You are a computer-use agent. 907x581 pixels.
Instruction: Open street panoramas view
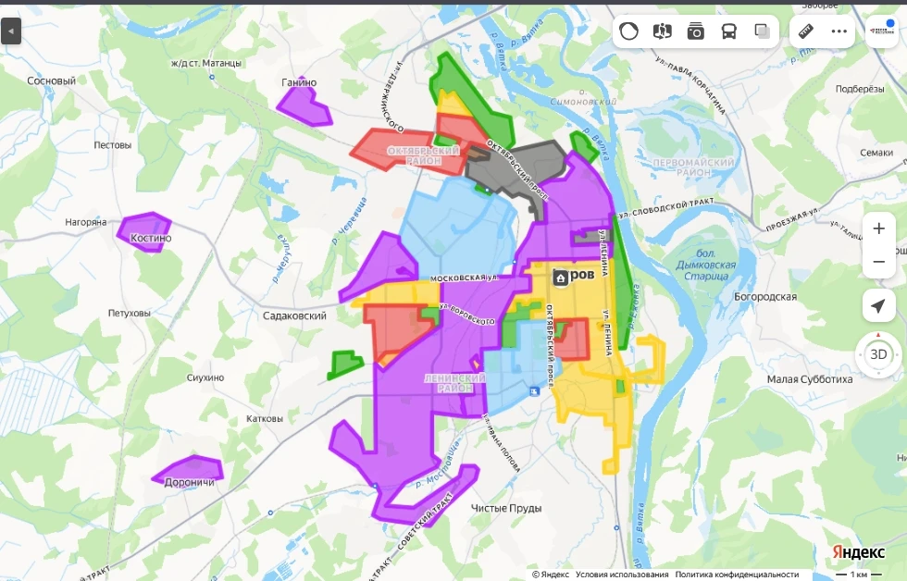[x=663, y=31]
